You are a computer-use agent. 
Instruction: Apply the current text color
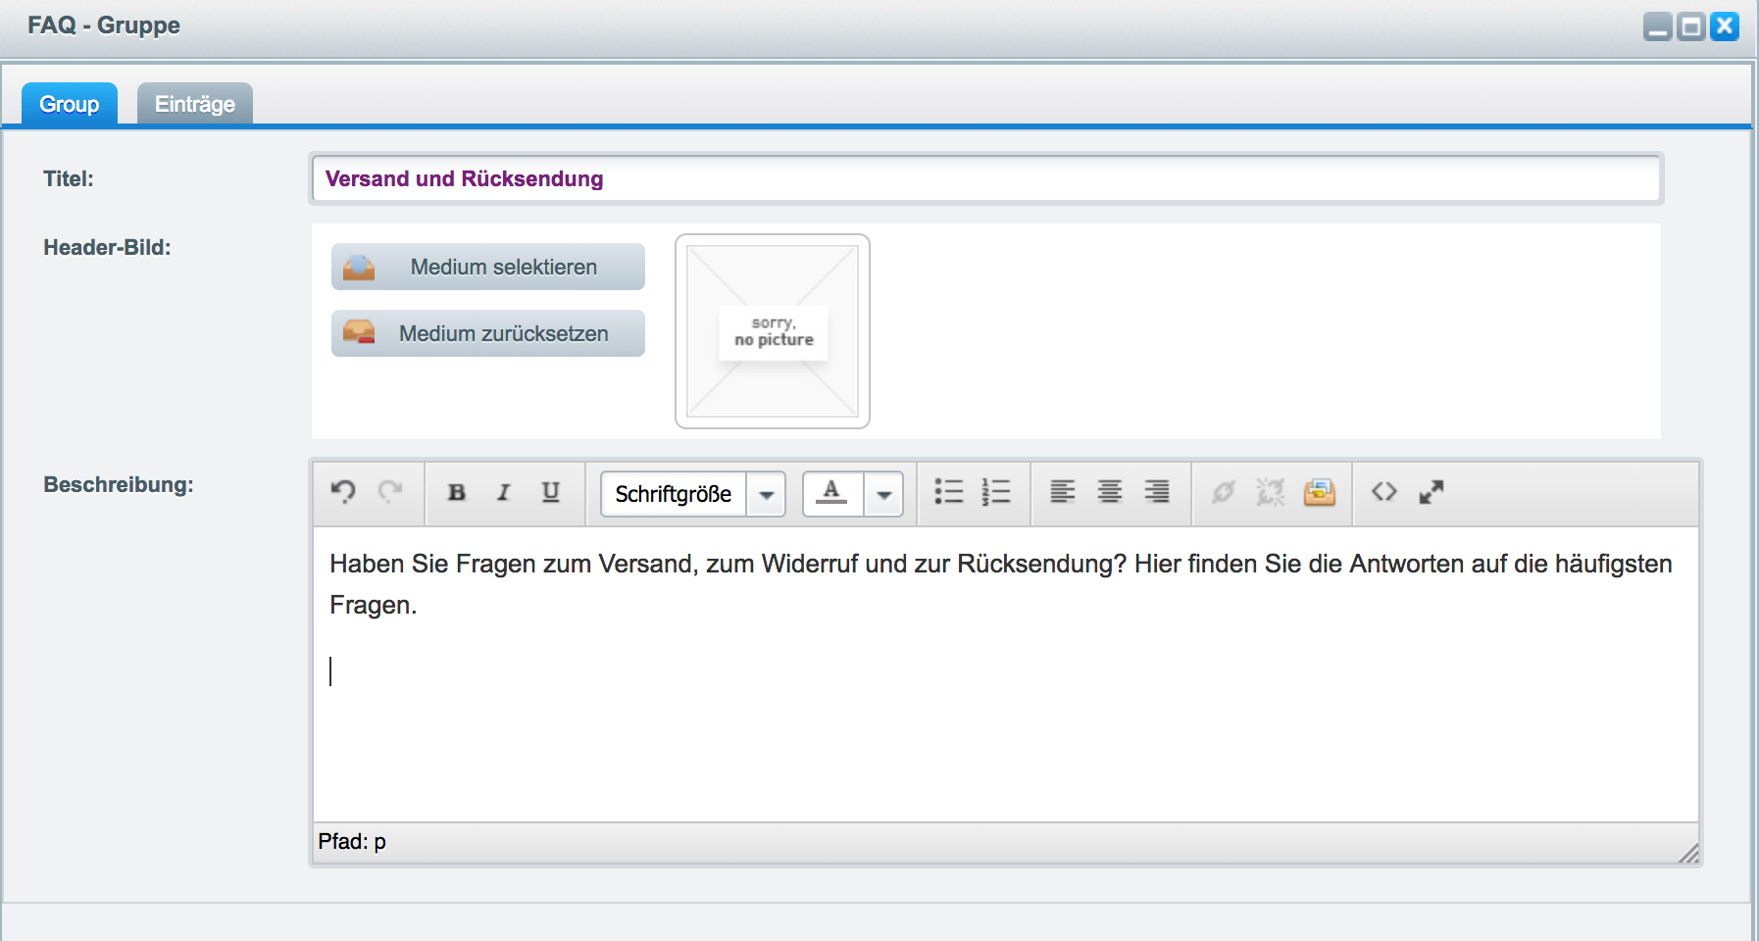click(832, 493)
